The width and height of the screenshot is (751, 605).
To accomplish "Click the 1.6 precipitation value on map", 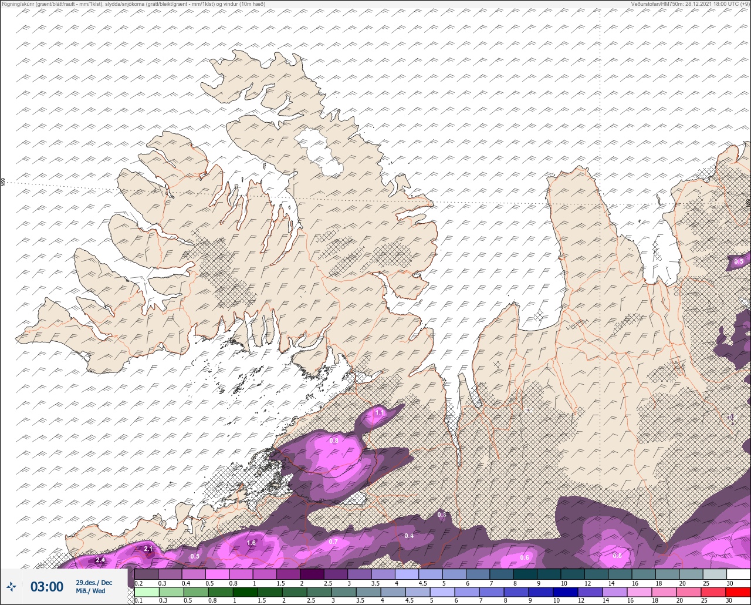I will [252, 543].
